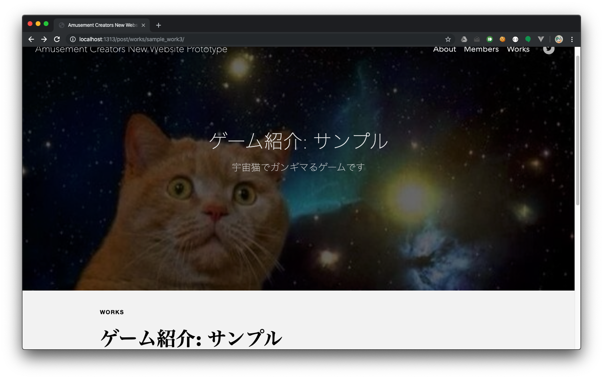Open the Google Drive extension
The width and height of the screenshot is (603, 379).
pyautogui.click(x=464, y=39)
